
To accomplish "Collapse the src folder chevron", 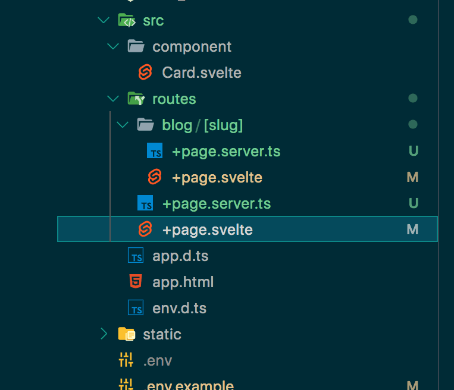I will click(x=104, y=21).
